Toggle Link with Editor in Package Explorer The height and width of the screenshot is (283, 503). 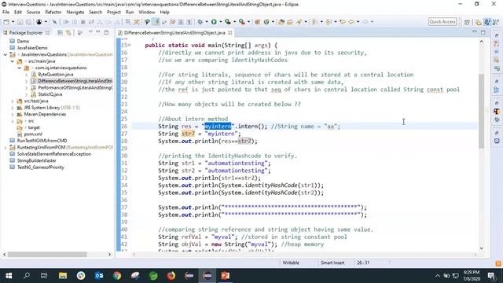[x=68, y=32]
